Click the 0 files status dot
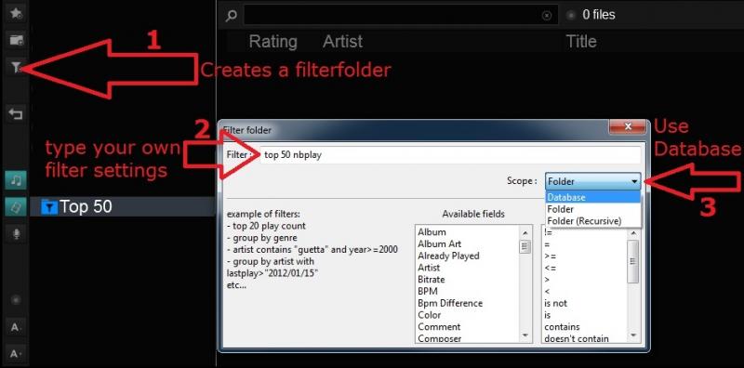The width and height of the screenshot is (744, 368). [571, 15]
